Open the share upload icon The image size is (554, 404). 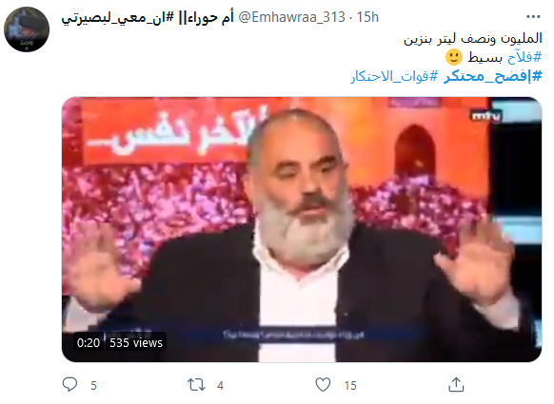[456, 385]
